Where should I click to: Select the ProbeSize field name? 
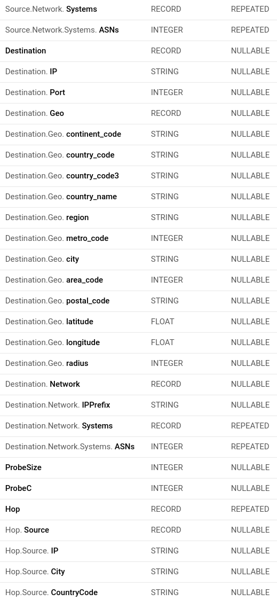pos(23,467)
